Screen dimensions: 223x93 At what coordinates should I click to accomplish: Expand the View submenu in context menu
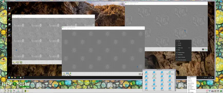coord(183,41)
